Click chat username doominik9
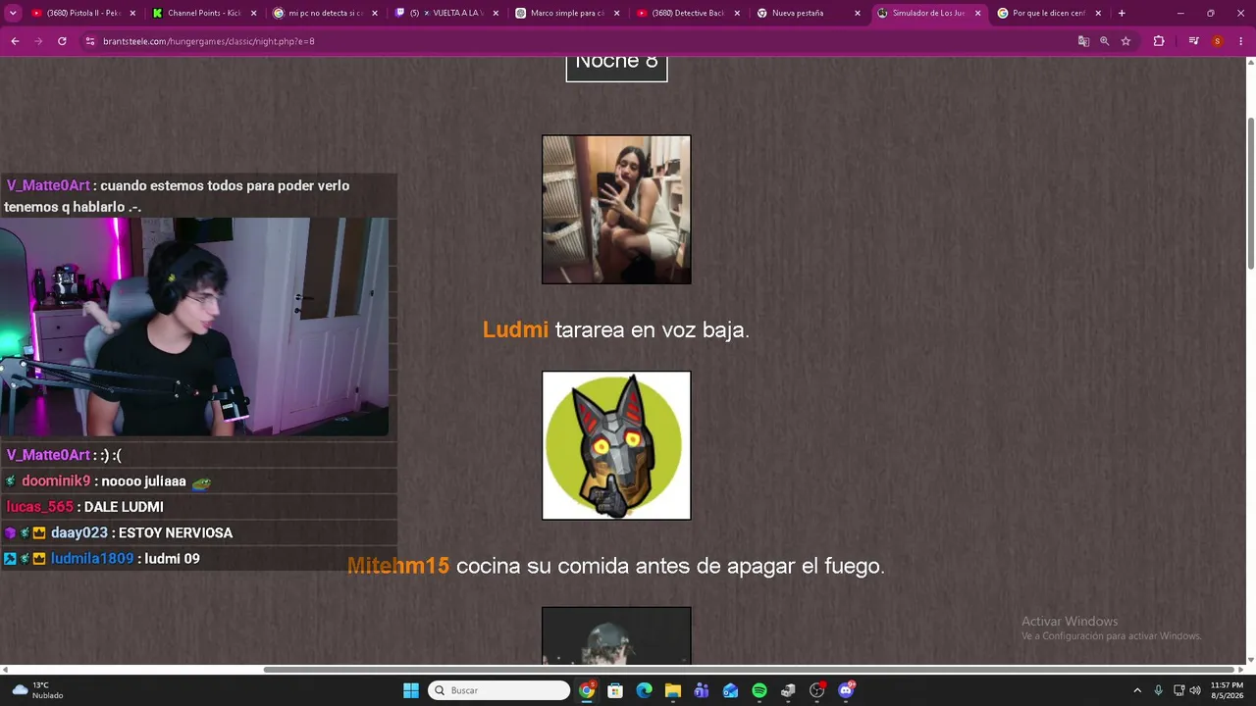The image size is (1256, 706). click(56, 481)
